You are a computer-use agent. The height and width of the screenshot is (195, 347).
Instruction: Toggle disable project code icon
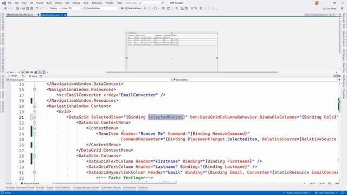click(x=44, y=72)
